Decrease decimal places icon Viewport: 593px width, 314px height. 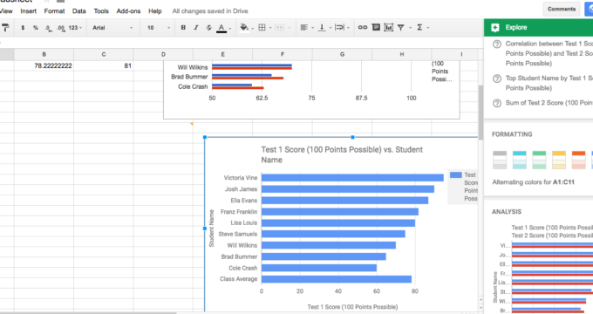(x=48, y=28)
